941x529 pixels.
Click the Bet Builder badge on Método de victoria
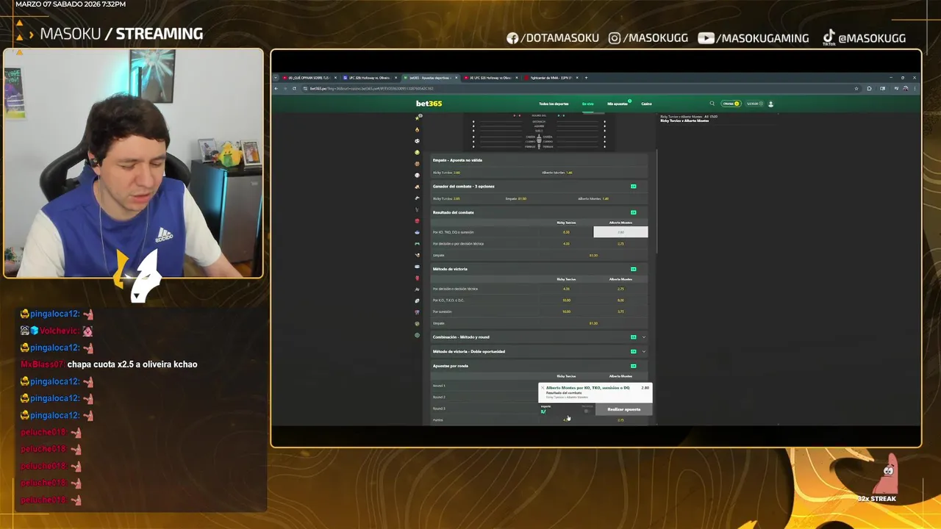633,269
